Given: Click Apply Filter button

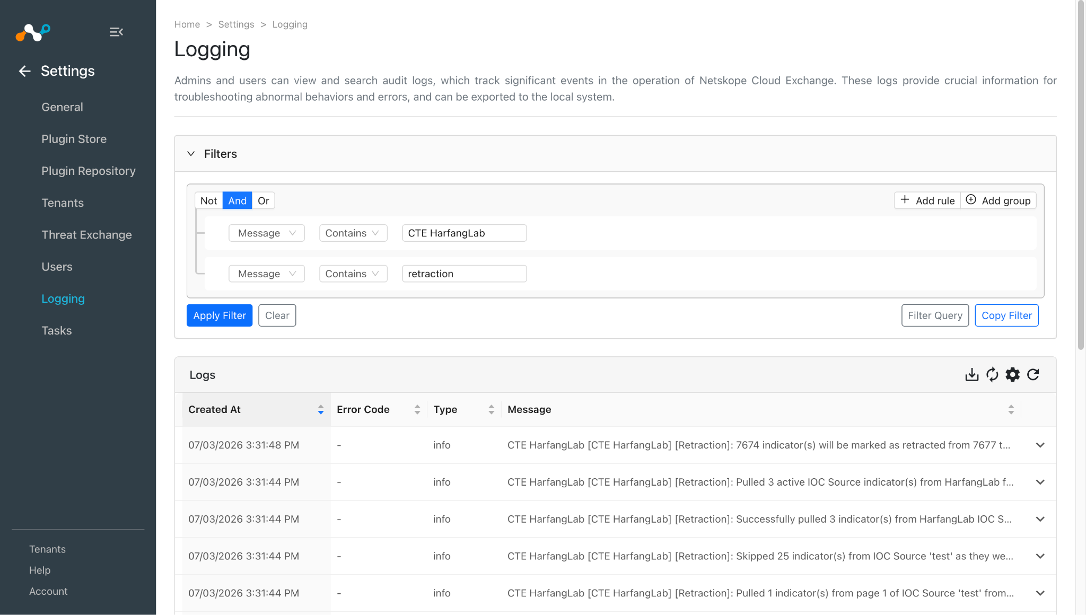Looking at the screenshot, I should [220, 315].
